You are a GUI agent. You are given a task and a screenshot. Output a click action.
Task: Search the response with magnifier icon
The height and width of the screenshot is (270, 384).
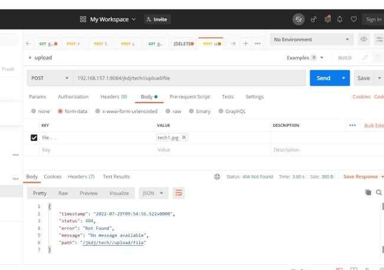point(379,193)
